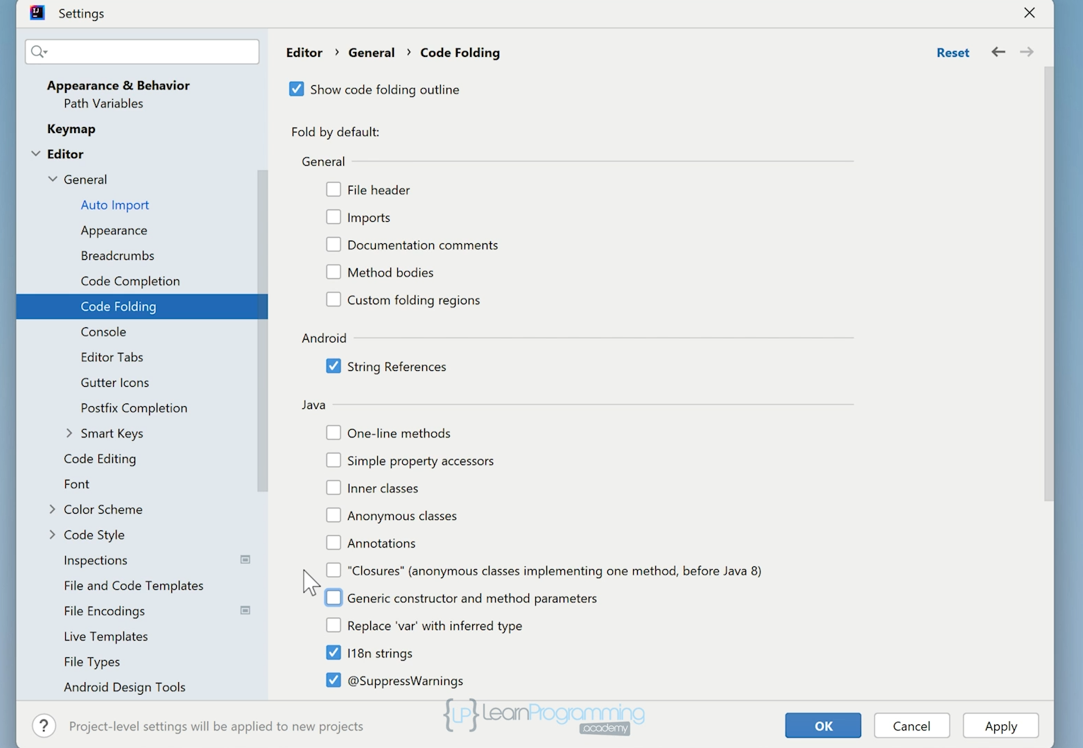Close the Settings dialog
Screen dimensions: 1083x748
[x=1030, y=12]
